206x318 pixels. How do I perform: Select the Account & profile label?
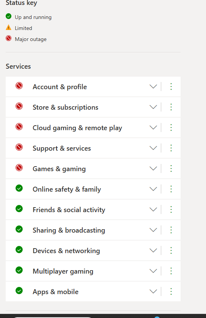pyautogui.click(x=60, y=87)
